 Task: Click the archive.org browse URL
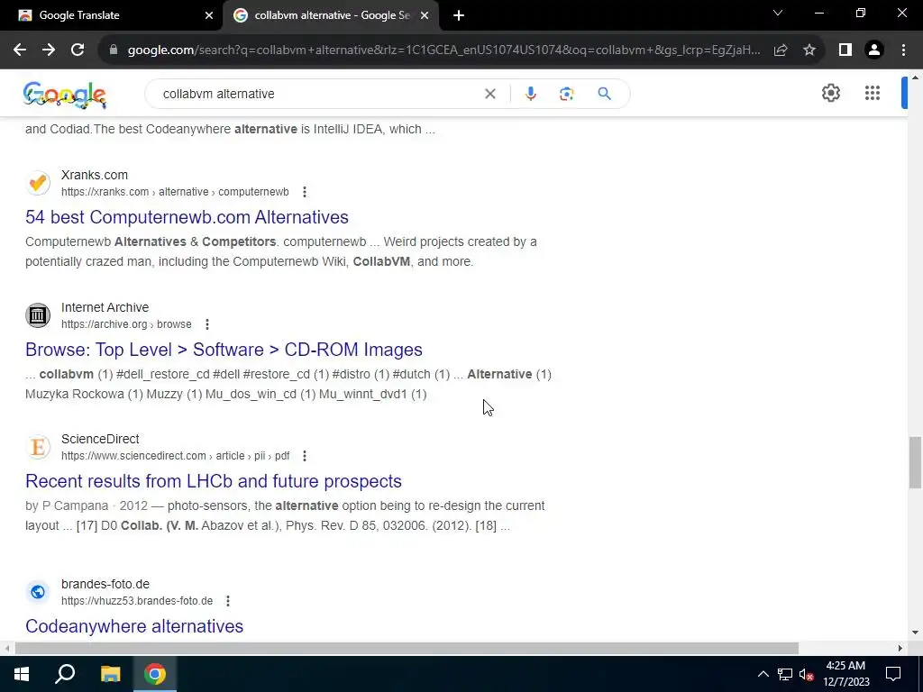tap(126, 324)
